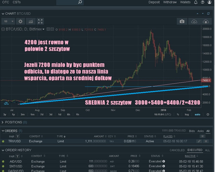
Task: Set chart range to 7d
Action: tap(42, 114)
